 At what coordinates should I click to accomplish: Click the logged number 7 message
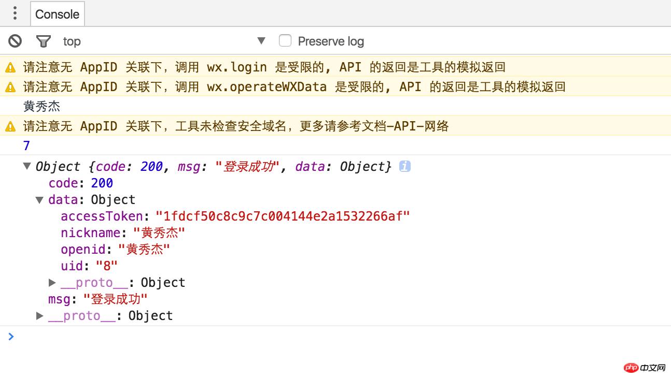pyautogui.click(x=27, y=146)
